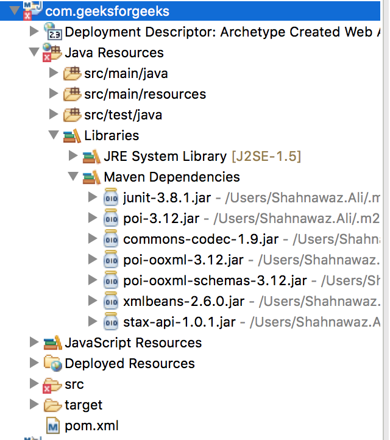Expand the xmlbeans-2.6.0.jar entry

pyautogui.click(x=93, y=301)
